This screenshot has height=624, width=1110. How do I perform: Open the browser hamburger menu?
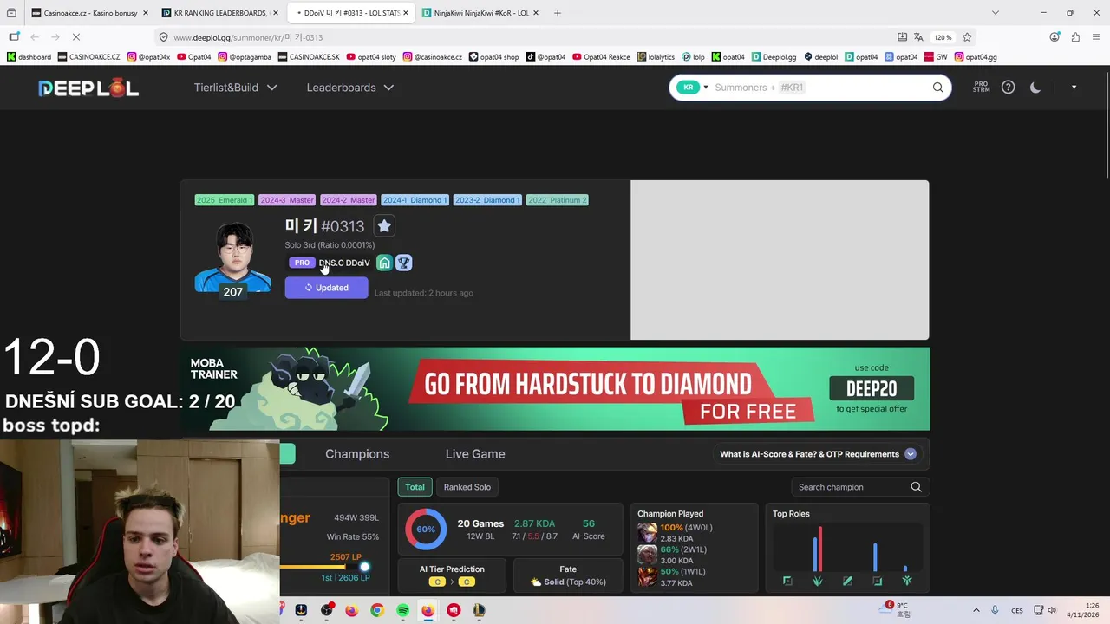click(1096, 37)
